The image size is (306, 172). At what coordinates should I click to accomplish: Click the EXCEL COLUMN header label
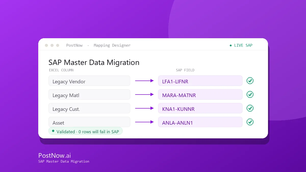pyautogui.click(x=61, y=70)
